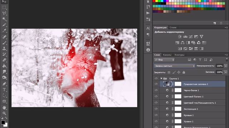Viewport: 229px width, 128px height.
Task: Add a Gradient Map adjustment icon
Action: pyautogui.click(x=201, y=49)
